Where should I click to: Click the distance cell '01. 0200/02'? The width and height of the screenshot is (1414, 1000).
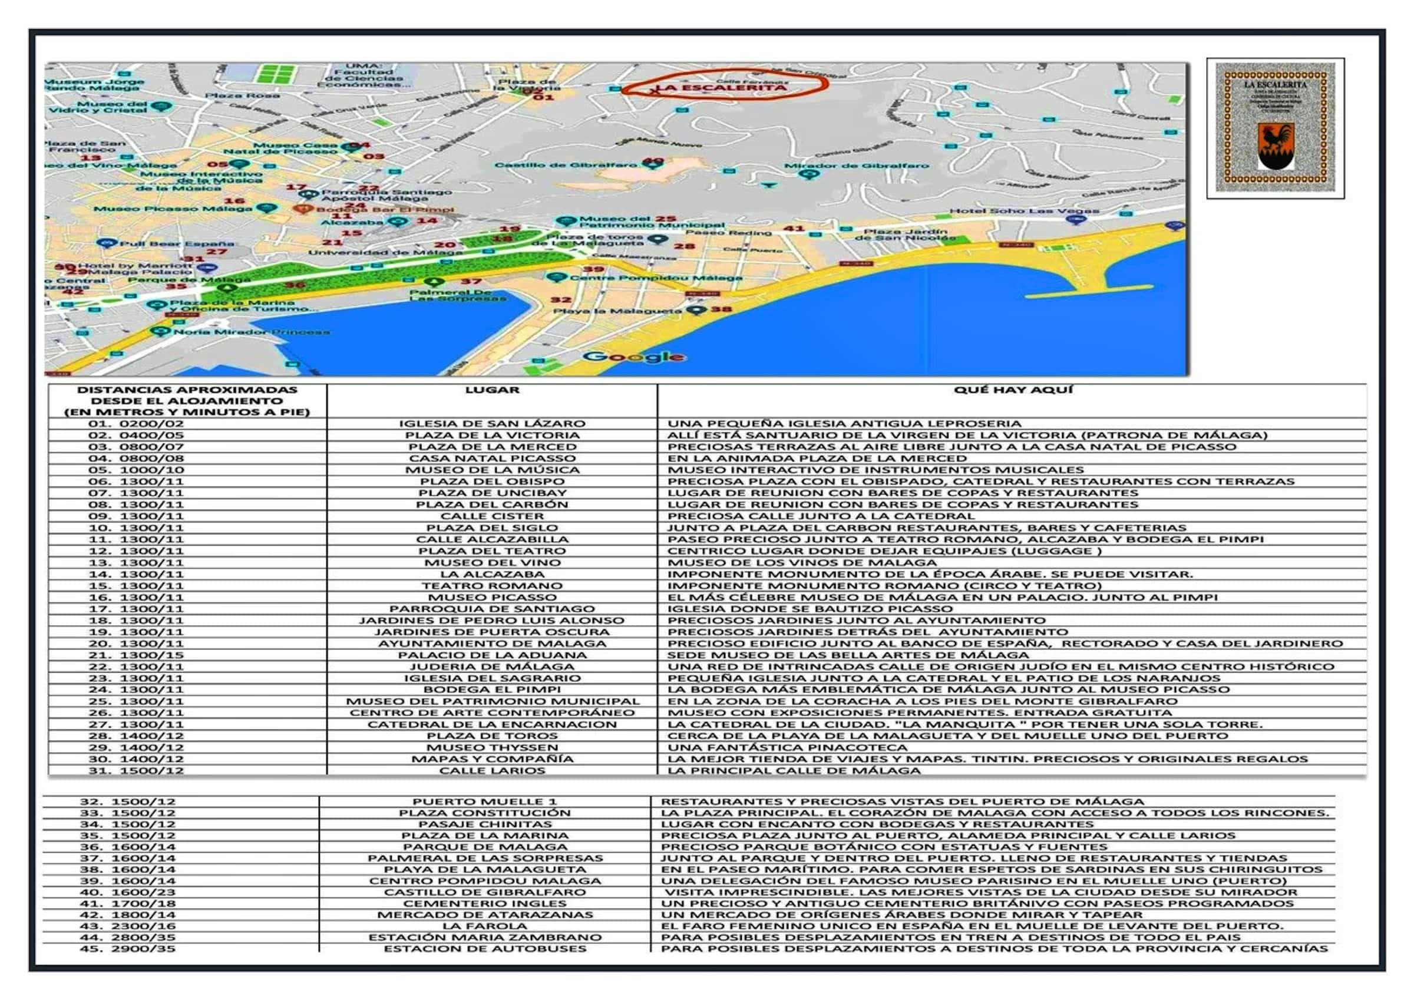[136, 423]
